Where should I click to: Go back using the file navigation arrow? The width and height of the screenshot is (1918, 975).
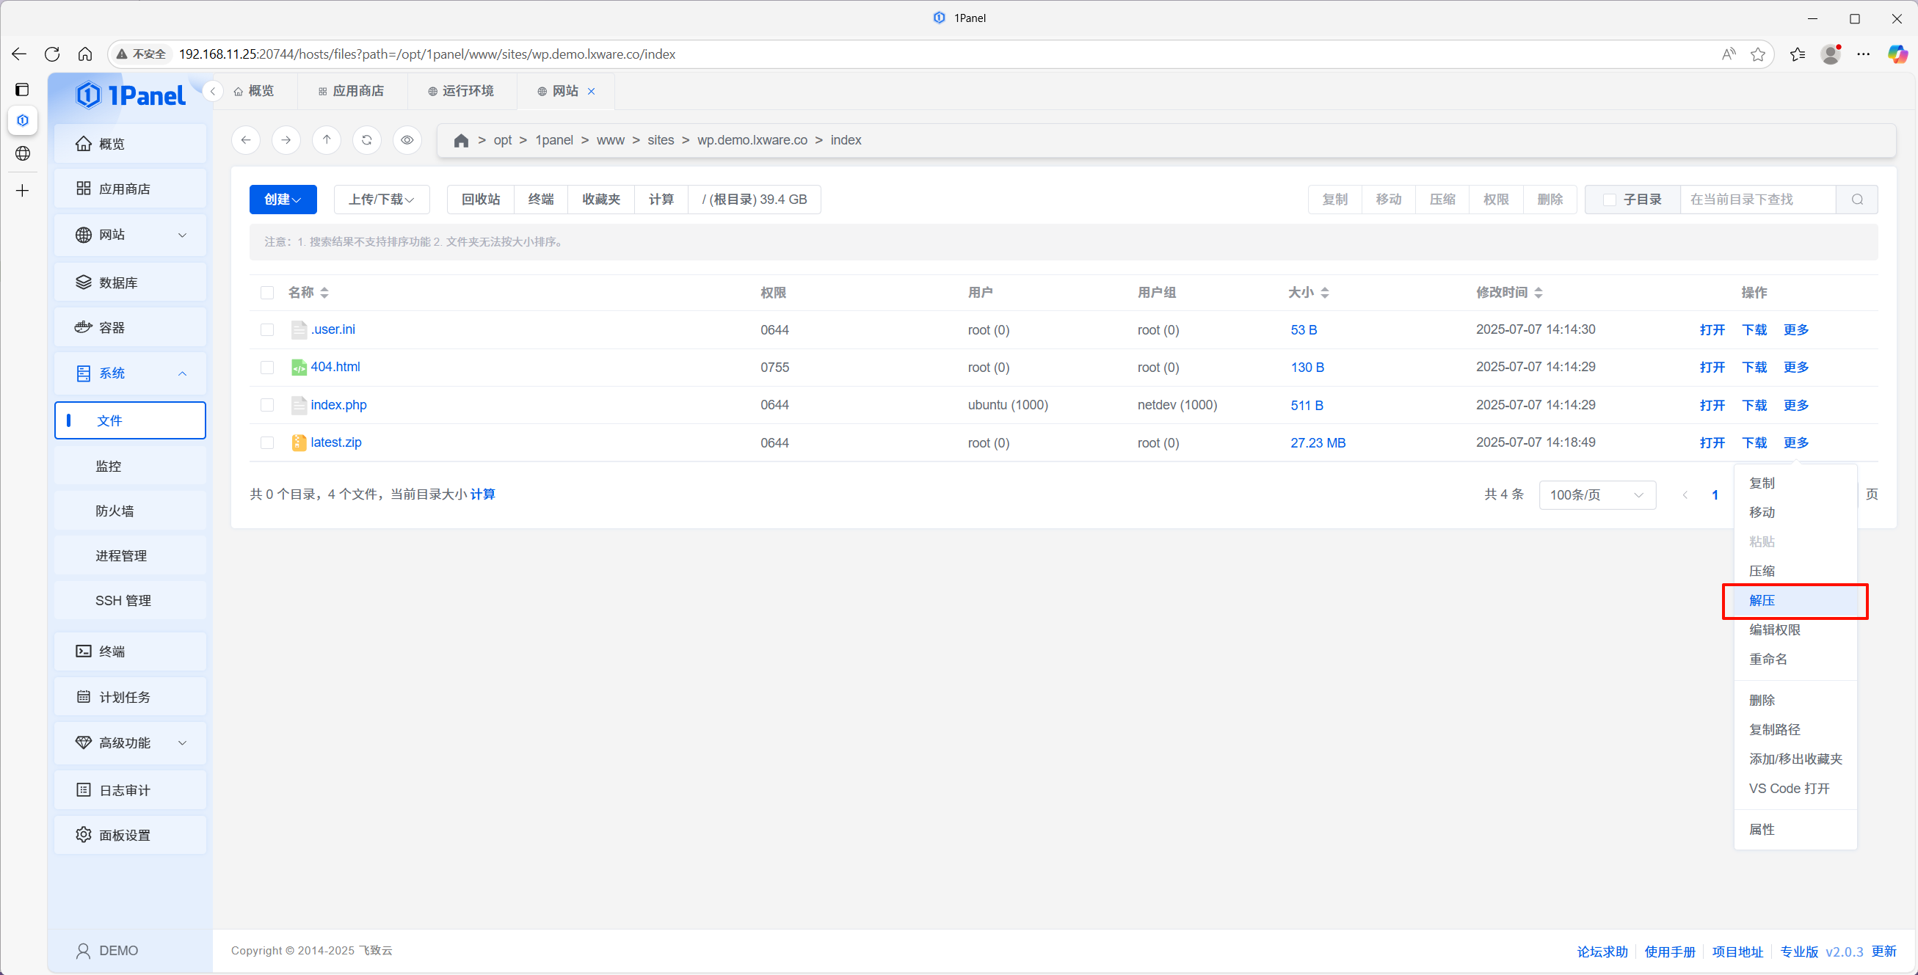point(246,140)
